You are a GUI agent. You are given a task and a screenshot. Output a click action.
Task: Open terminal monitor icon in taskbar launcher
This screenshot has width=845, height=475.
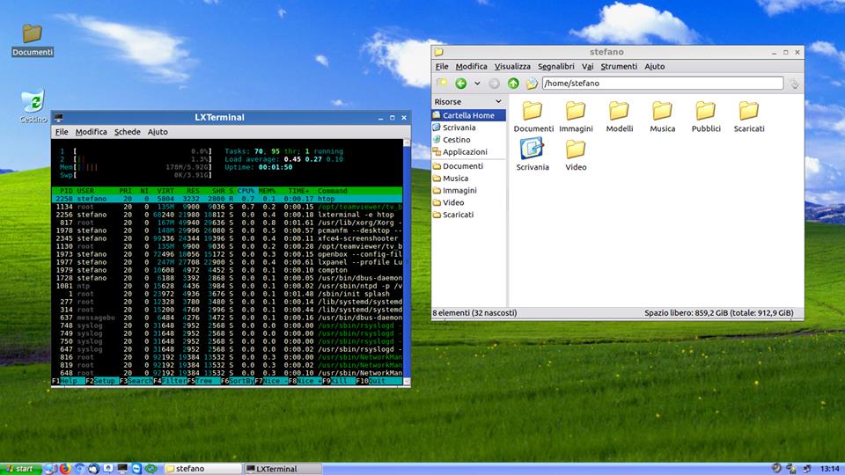tap(122, 469)
